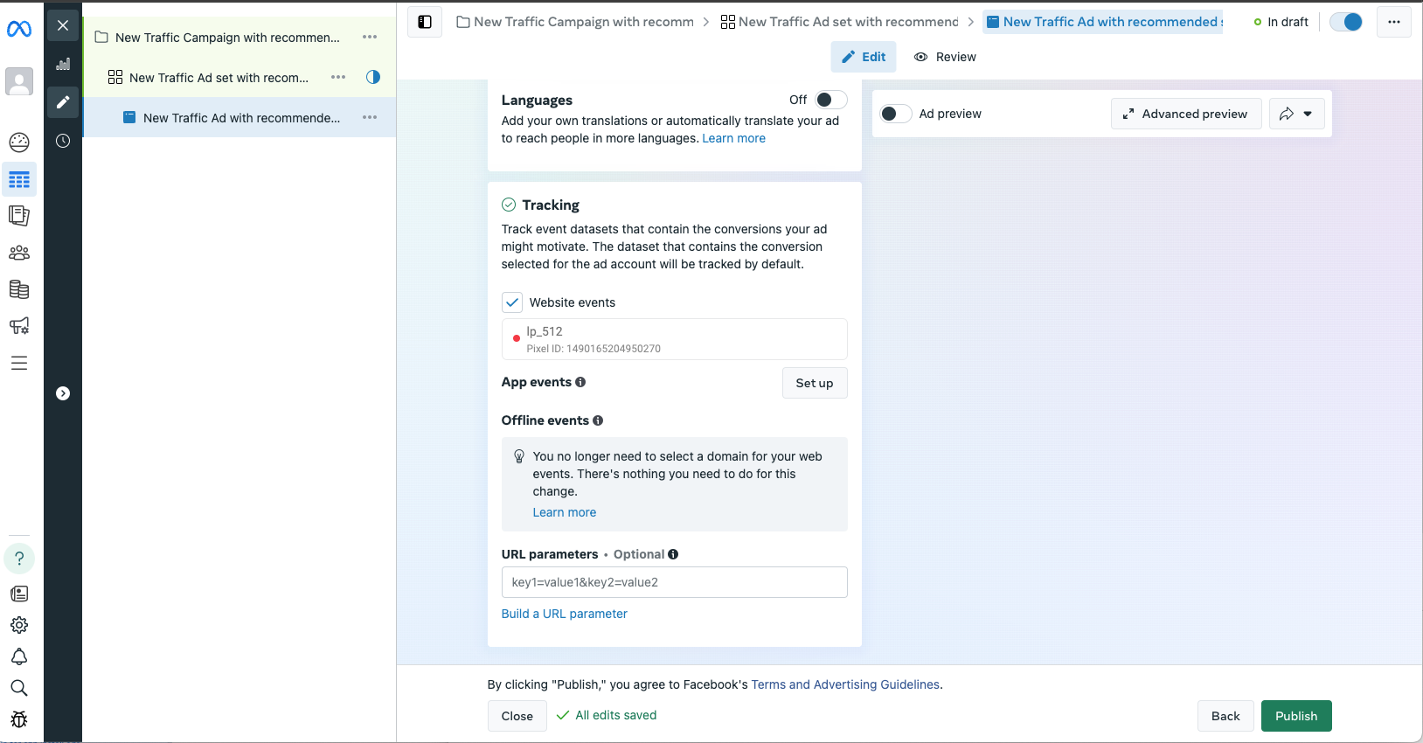Expand the left navigation with arrow button

point(63,393)
